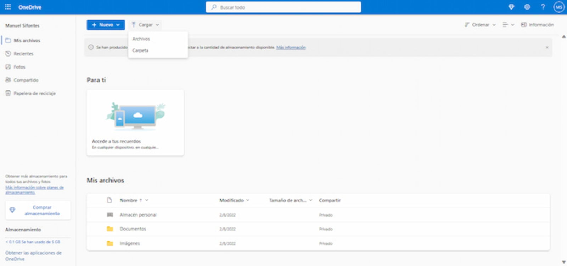Click the storage used 5 GB link
Screen dimensions: 567x266
(x=33, y=242)
